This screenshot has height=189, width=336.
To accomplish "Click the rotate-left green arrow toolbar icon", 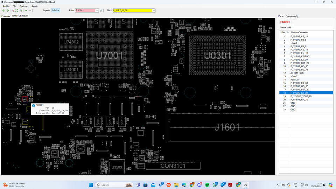I will (x=3, y=10).
